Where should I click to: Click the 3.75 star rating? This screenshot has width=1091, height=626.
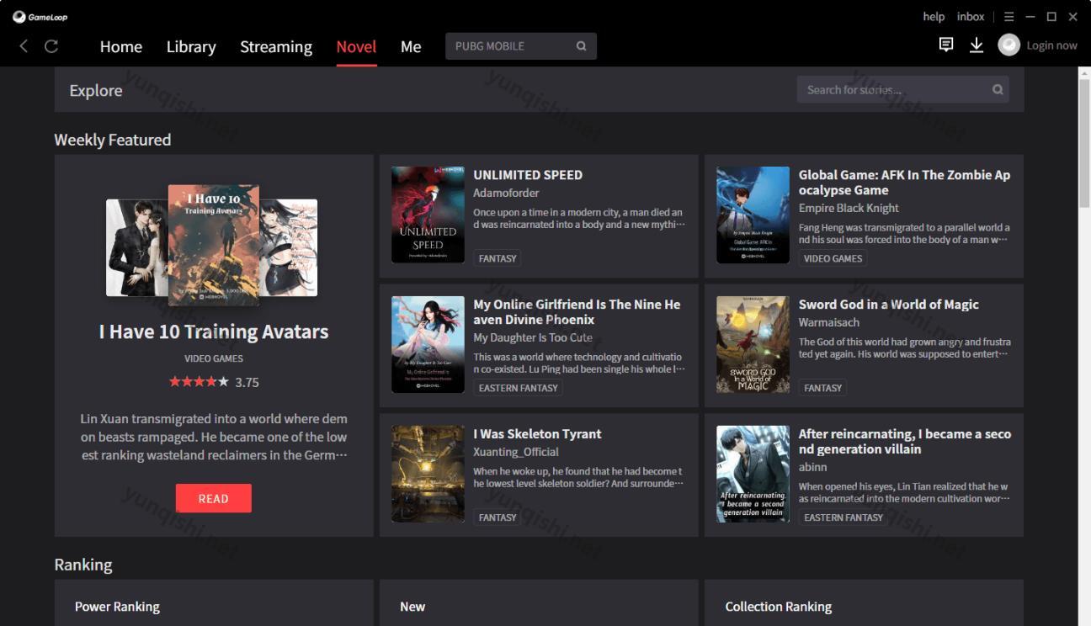[x=214, y=382]
